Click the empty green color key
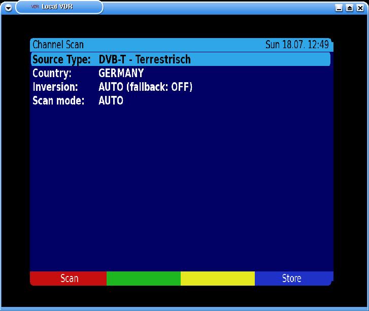Screen dimensions: 369x311 pyautogui.click(x=144, y=279)
